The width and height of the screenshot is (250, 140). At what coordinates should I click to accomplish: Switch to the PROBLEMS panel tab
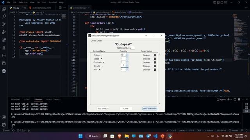[x=16, y=100]
